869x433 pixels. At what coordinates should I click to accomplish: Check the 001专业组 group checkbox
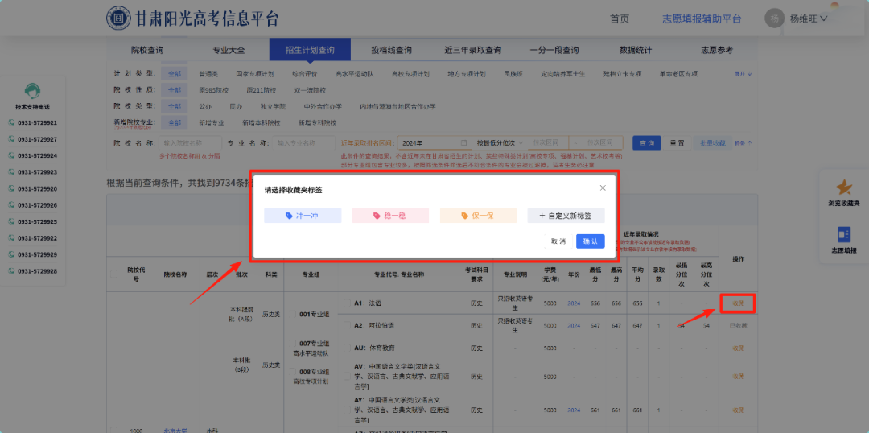pos(290,315)
